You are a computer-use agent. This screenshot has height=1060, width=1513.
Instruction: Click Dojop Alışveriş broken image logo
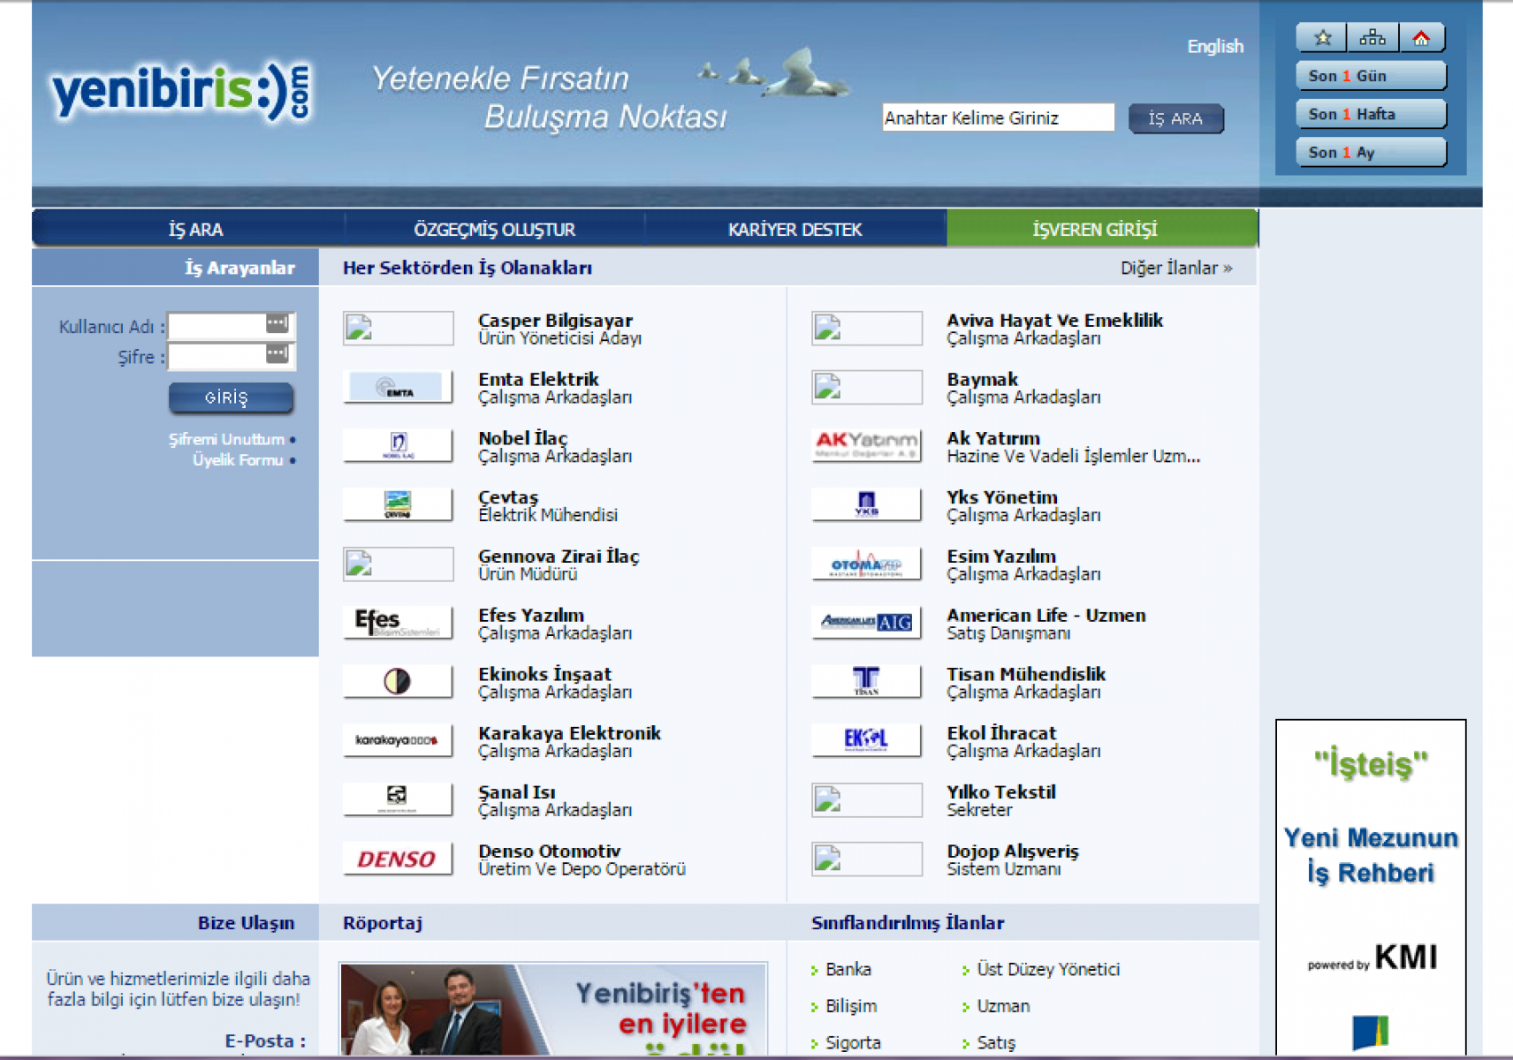pos(866,859)
